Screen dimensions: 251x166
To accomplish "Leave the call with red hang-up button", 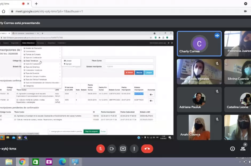I will [147, 149].
